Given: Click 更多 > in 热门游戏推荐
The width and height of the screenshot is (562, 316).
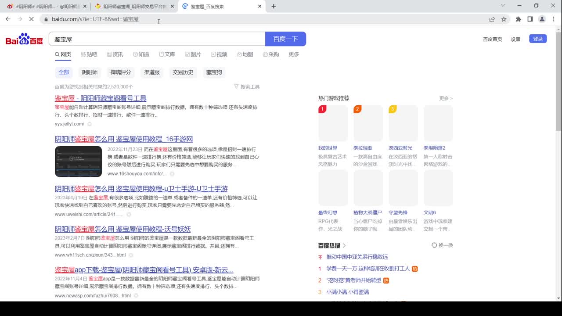Looking at the screenshot, I should click(446, 98).
